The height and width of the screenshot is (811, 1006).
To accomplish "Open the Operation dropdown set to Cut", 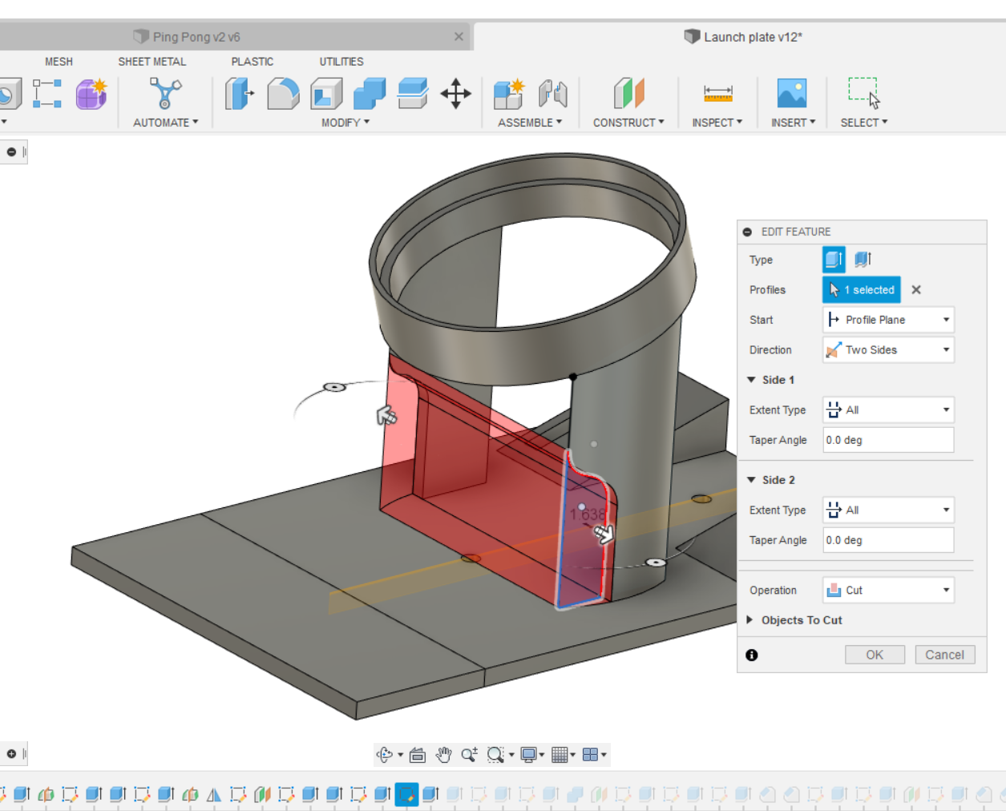I will pyautogui.click(x=888, y=591).
